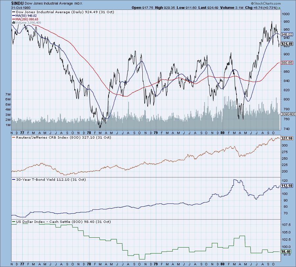Click the green US Dollar Index legend marker
Image resolution: width=296 pixels, height=267 pixels.
13,222
